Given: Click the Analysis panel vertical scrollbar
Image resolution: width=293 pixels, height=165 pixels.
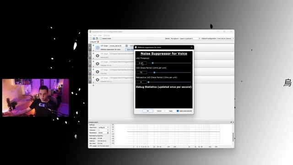Looking at the screenshot, I should pyautogui.click(x=233, y=137).
